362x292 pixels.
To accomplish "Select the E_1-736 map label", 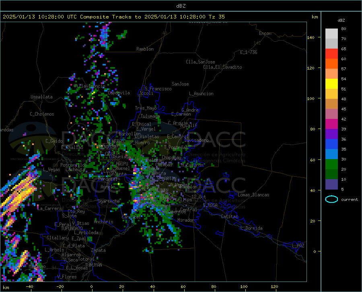I will 249,52.
